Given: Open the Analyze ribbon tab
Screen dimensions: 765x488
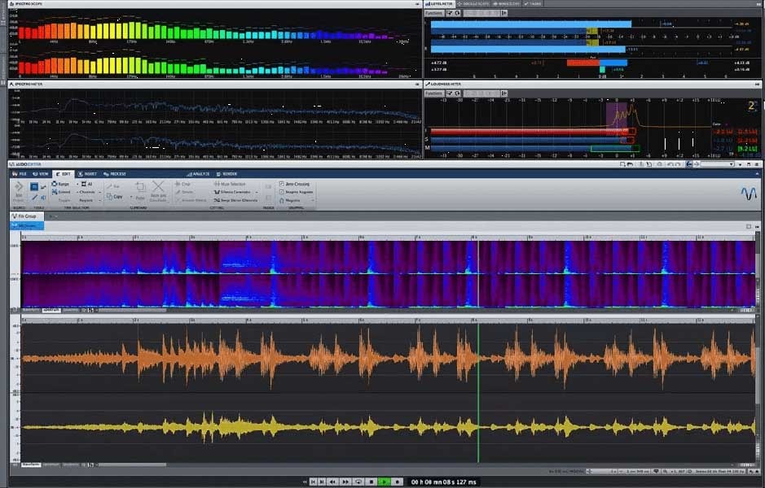Looking at the screenshot, I should [x=198, y=174].
